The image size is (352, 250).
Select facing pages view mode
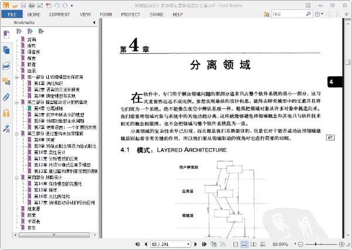pos(253,244)
